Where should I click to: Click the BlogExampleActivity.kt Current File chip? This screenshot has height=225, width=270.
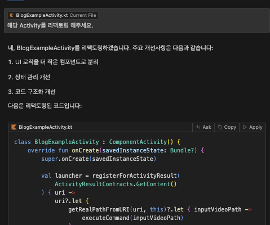click(x=53, y=15)
